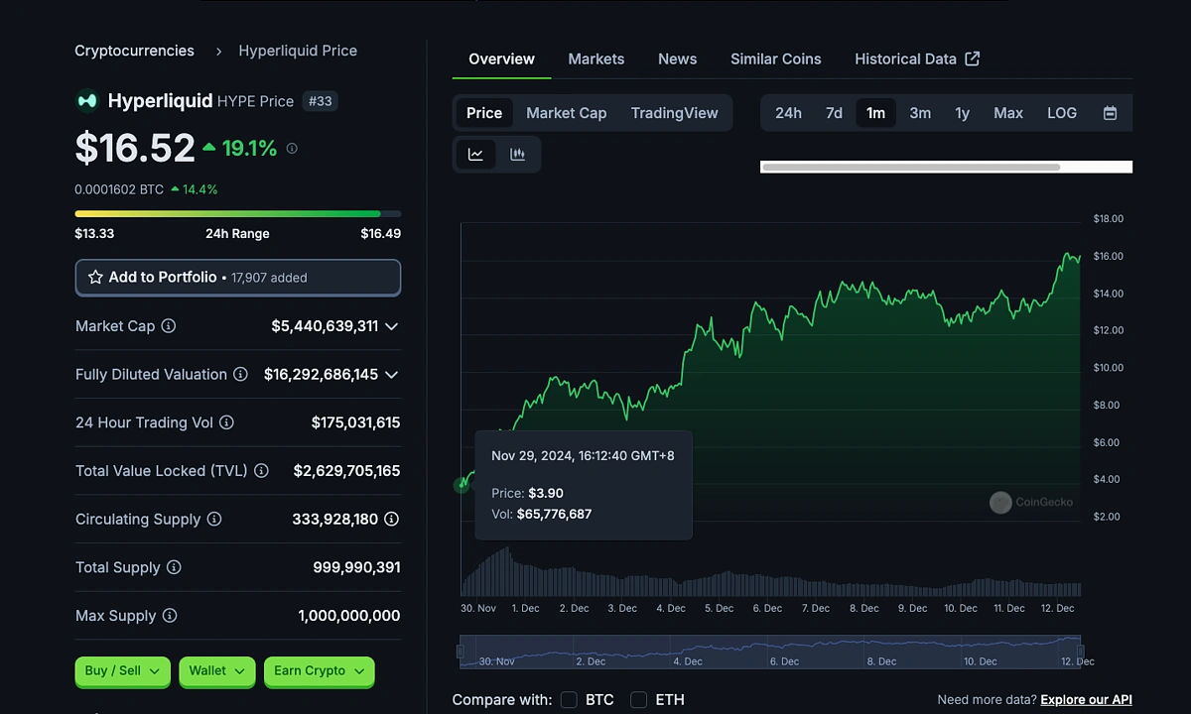
Task: Click the horizontal scrollbar under time range buttons
Action: tap(910, 168)
